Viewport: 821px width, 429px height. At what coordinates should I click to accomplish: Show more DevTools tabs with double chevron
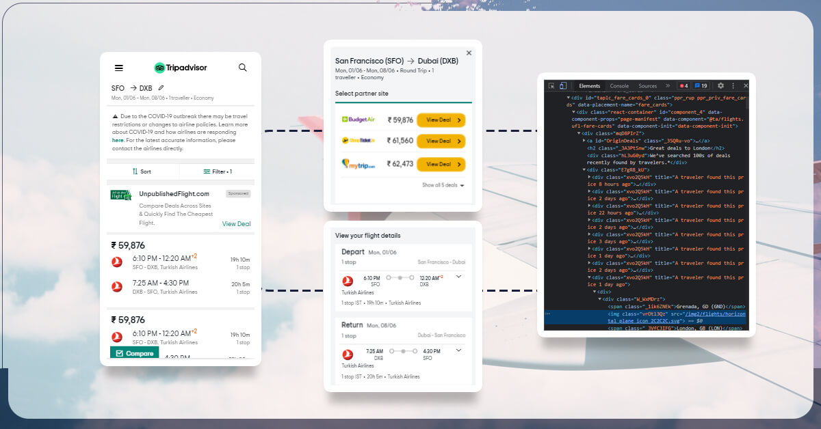[x=668, y=86]
